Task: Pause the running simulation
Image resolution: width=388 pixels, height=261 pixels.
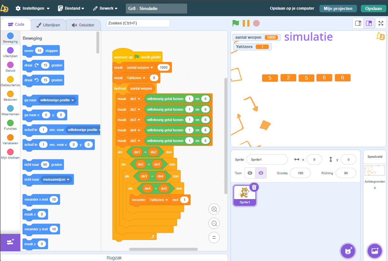Action: coord(246,23)
